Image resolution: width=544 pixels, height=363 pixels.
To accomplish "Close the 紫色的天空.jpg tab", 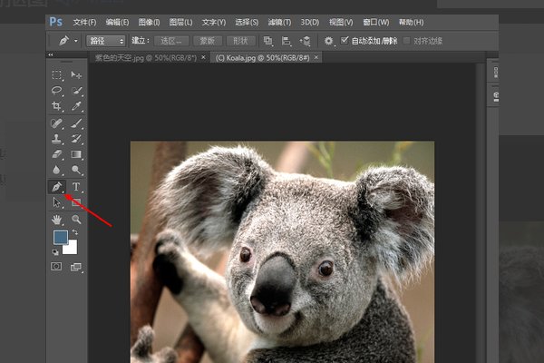I will point(204,57).
